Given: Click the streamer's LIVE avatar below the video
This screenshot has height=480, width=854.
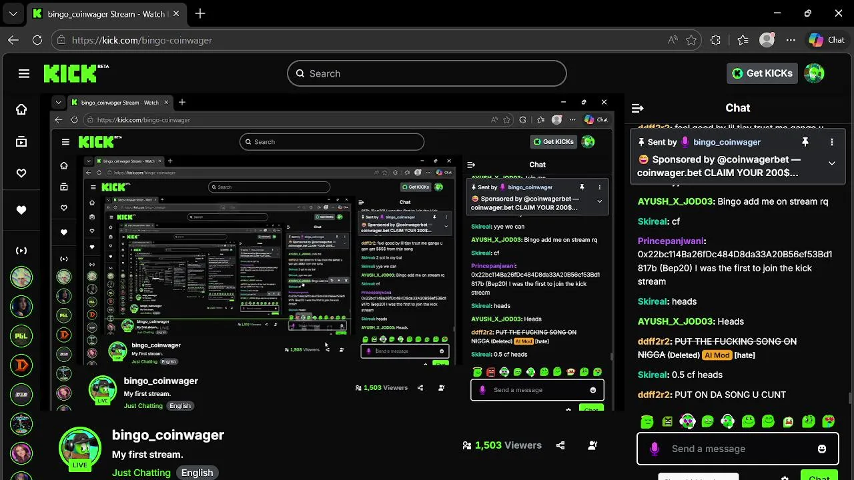Looking at the screenshot, I should [x=80, y=447].
